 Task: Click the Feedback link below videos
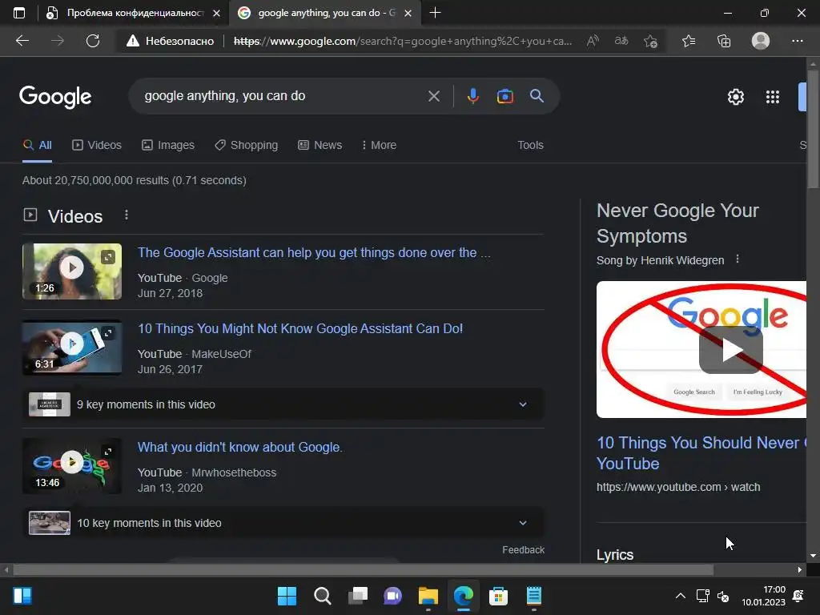pyautogui.click(x=523, y=549)
